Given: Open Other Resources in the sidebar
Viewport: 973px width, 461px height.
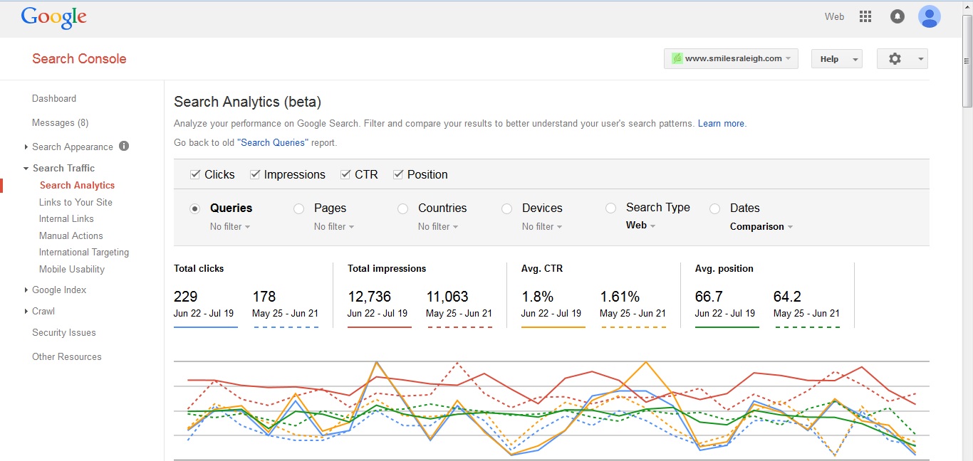Looking at the screenshot, I should point(67,356).
